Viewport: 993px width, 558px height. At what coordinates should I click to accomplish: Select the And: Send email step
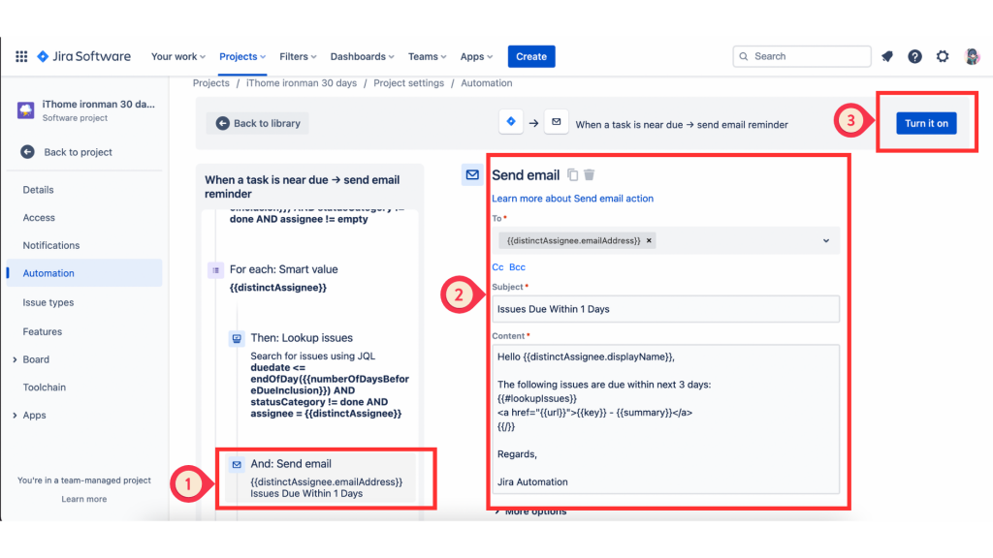(x=320, y=478)
